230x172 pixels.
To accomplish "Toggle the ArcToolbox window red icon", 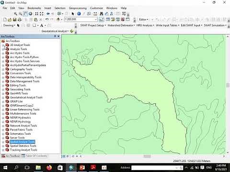I will pyautogui.click(x=123, y=20).
